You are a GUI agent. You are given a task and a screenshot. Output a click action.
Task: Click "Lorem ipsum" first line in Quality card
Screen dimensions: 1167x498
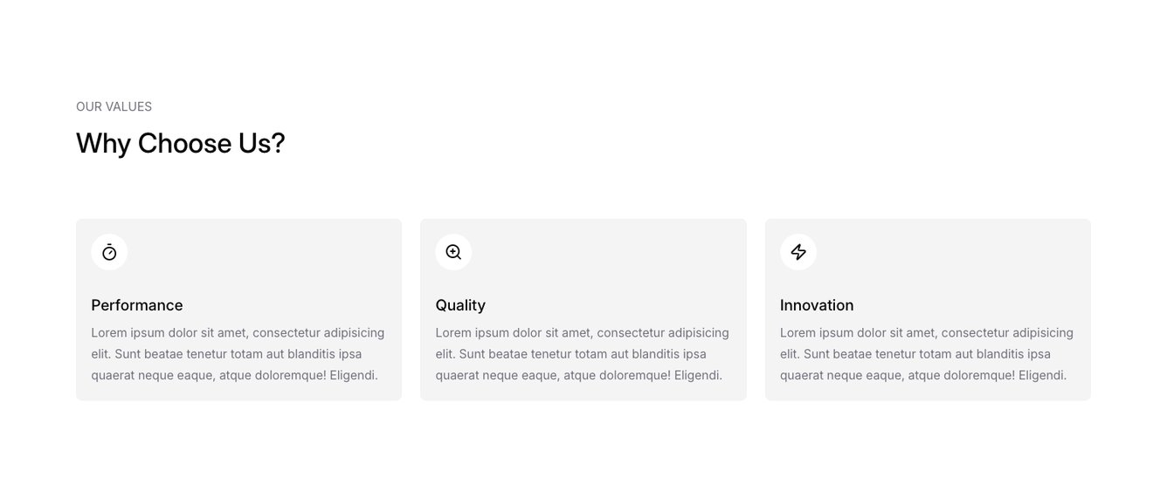[582, 332]
